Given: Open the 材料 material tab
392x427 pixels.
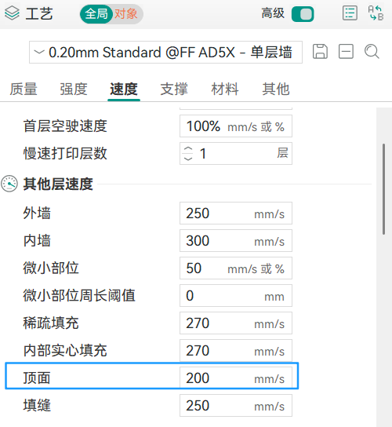Looking at the screenshot, I should (225, 89).
